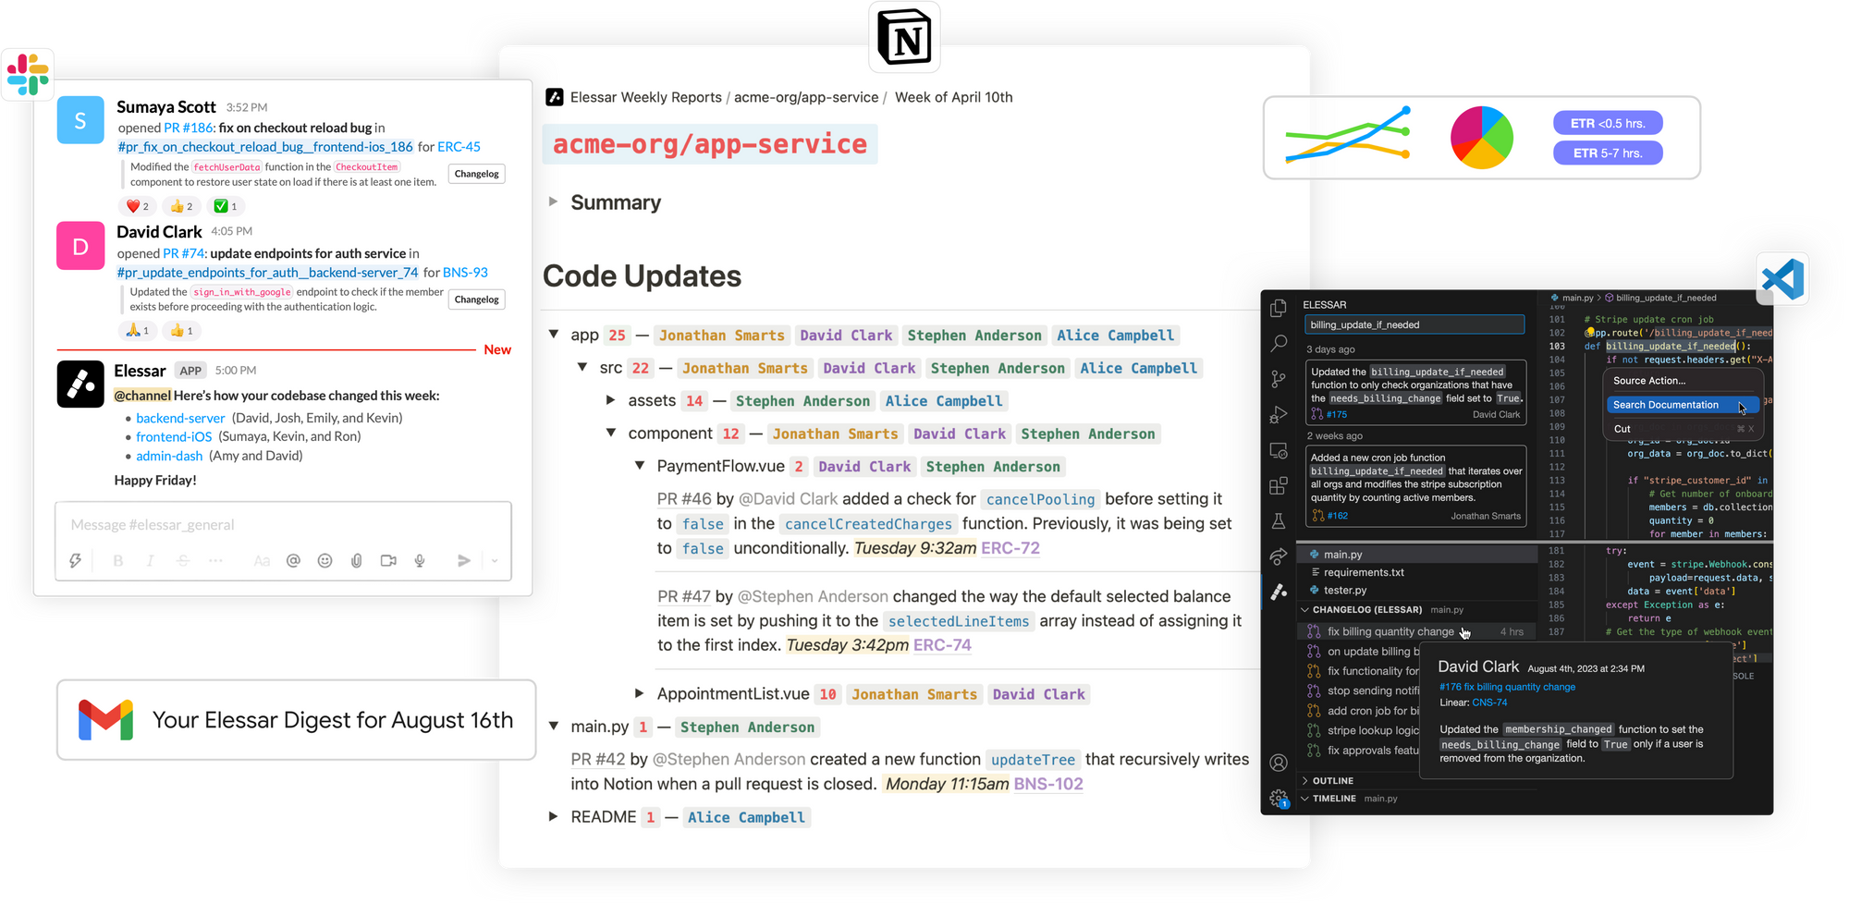The height and width of the screenshot is (904, 1849).
Task: Click 'Elessar Weekly Reports' breadcrumb in Notion
Action: (645, 97)
